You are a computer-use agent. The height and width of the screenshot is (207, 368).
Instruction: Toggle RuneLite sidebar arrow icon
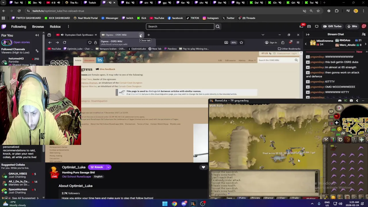(357, 101)
